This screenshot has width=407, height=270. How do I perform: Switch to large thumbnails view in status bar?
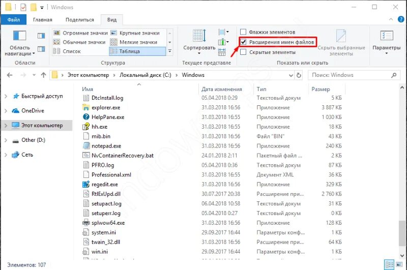coord(398,265)
